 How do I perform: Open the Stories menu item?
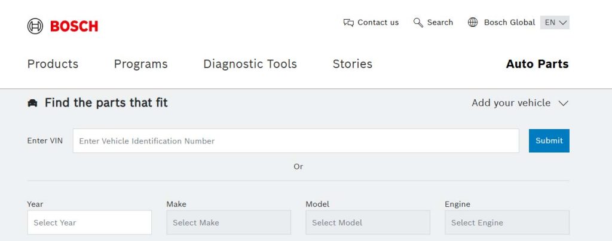tap(353, 64)
